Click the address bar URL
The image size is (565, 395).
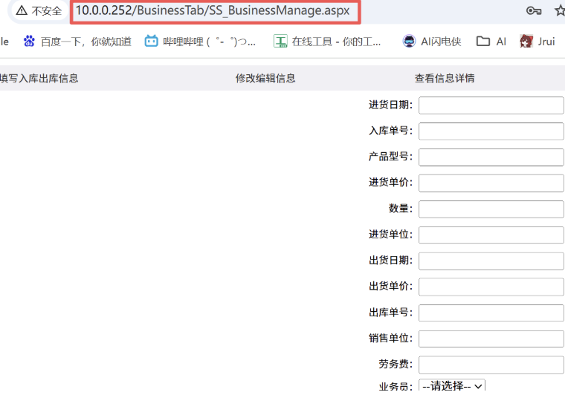(x=213, y=11)
